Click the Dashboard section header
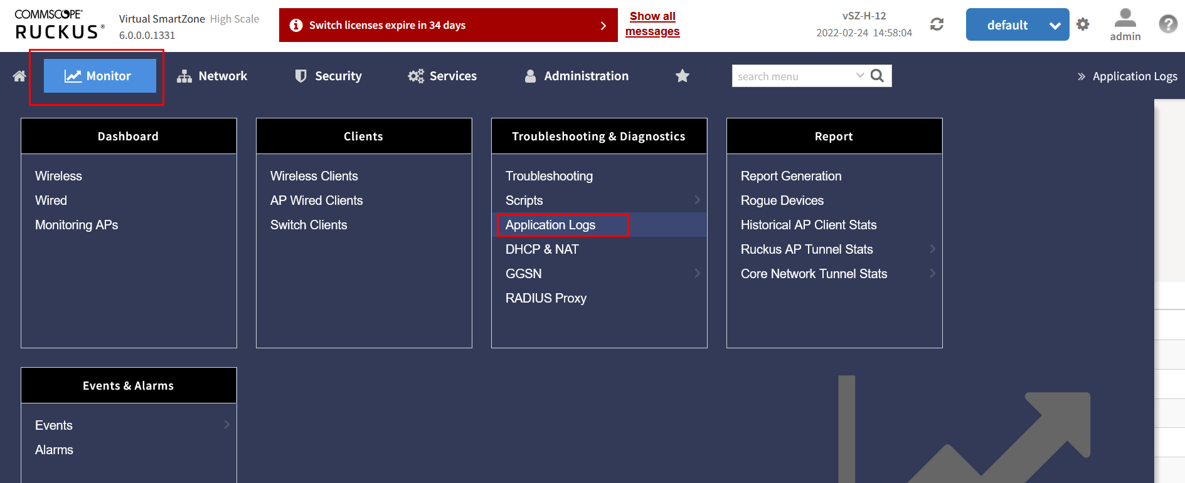 click(129, 136)
